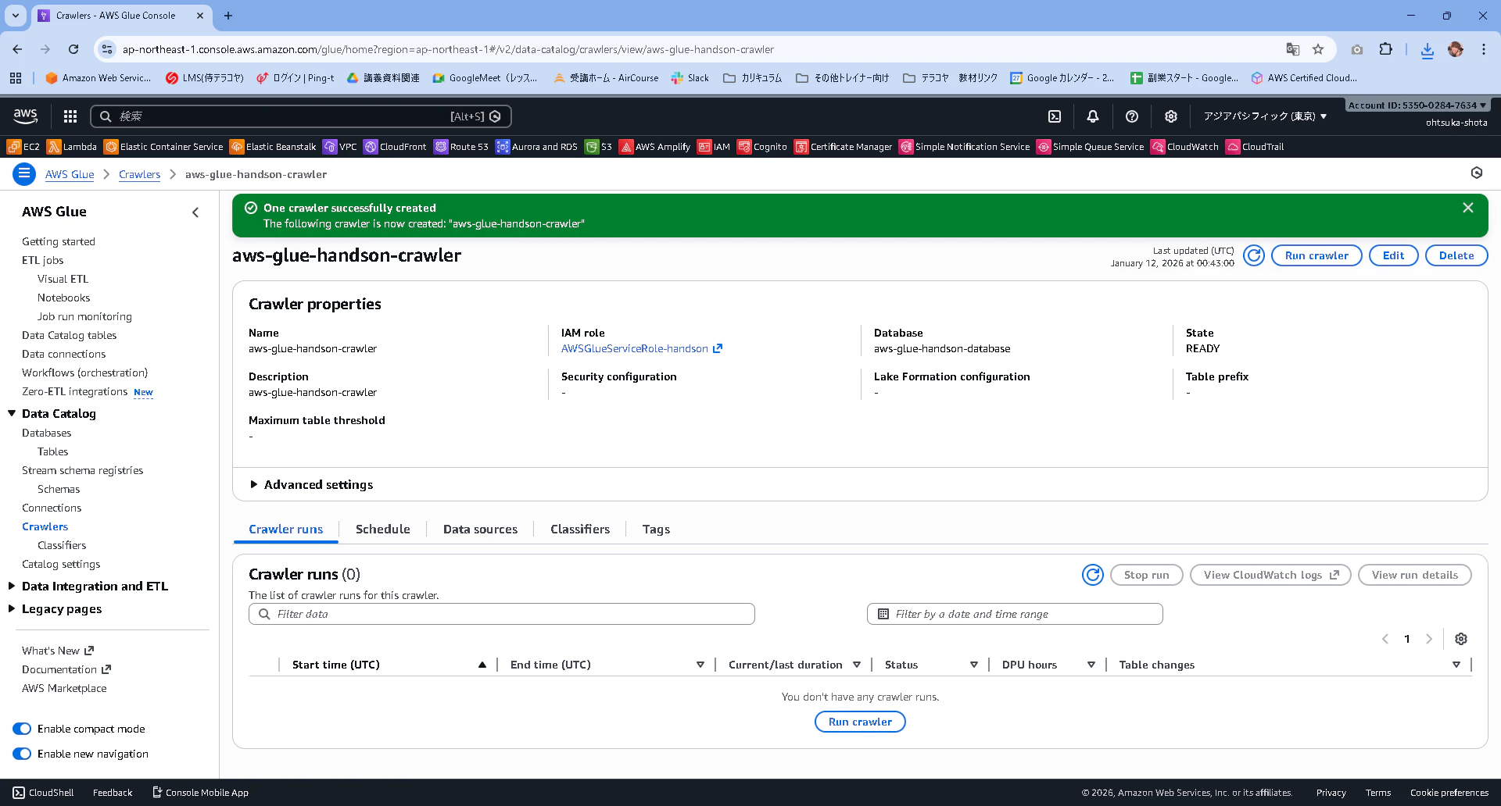Image resolution: width=1501 pixels, height=806 pixels.
Task: Open the notifications bell
Action: click(1093, 116)
